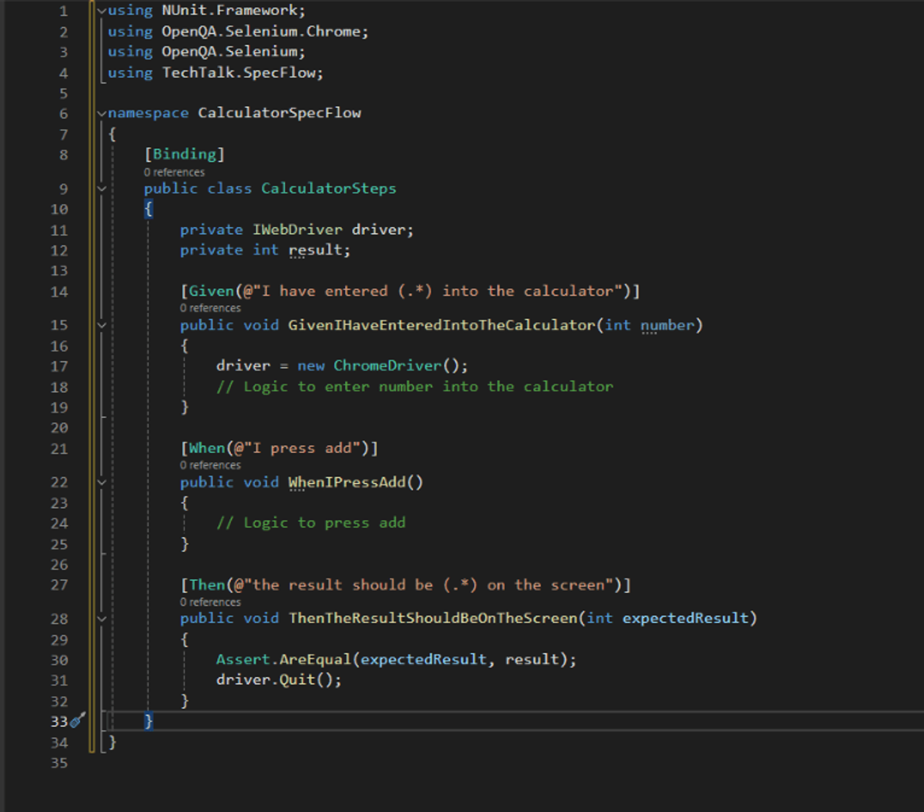The height and width of the screenshot is (812, 924).
Task: Collapse the CalculatorSpecFlow namespace at line 6
Action: pos(102,114)
